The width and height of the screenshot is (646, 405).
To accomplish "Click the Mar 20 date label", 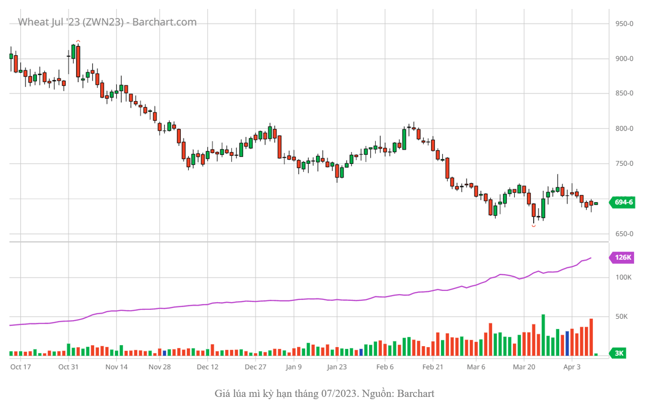I will [x=524, y=367].
